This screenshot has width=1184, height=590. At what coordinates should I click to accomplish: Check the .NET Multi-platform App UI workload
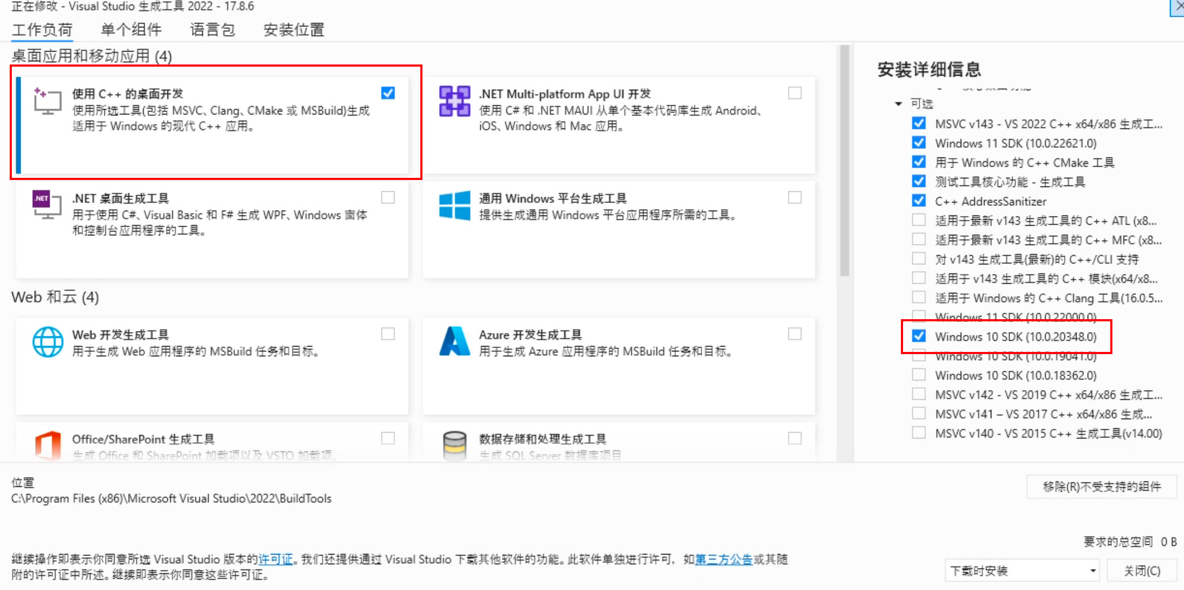795,93
